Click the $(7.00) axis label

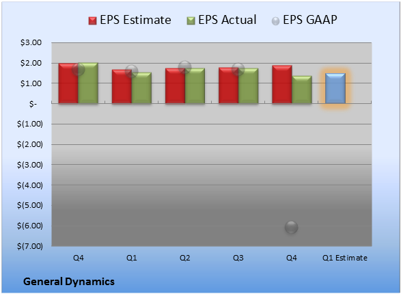tap(29, 246)
